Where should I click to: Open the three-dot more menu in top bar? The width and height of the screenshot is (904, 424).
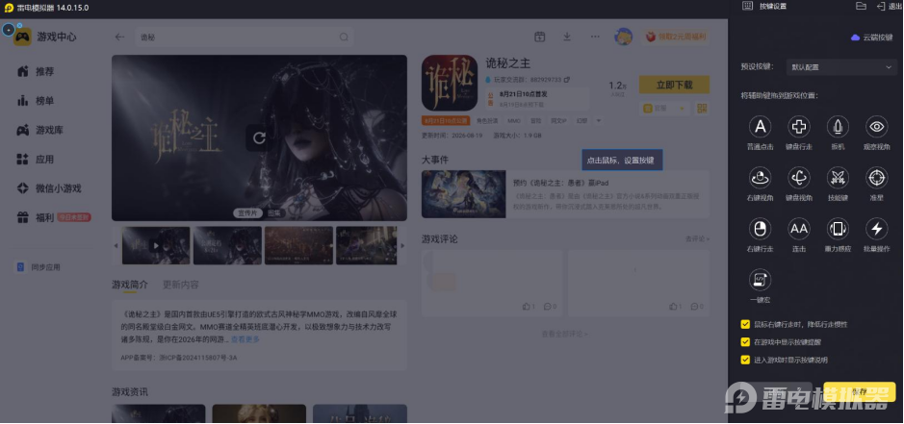pos(595,37)
